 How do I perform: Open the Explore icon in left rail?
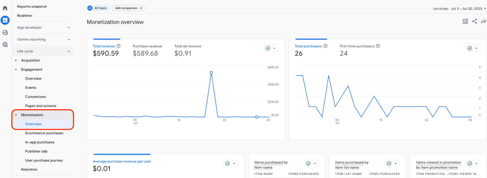click(x=5, y=32)
